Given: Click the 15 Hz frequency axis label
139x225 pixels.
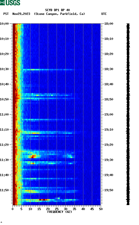Looking at the screenshot, I should (39, 209).
